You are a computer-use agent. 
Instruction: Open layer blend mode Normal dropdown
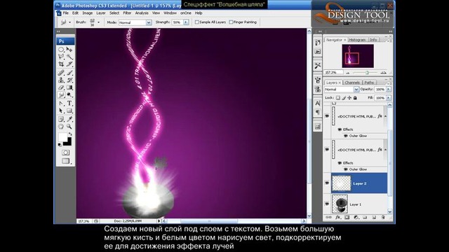coord(356,90)
